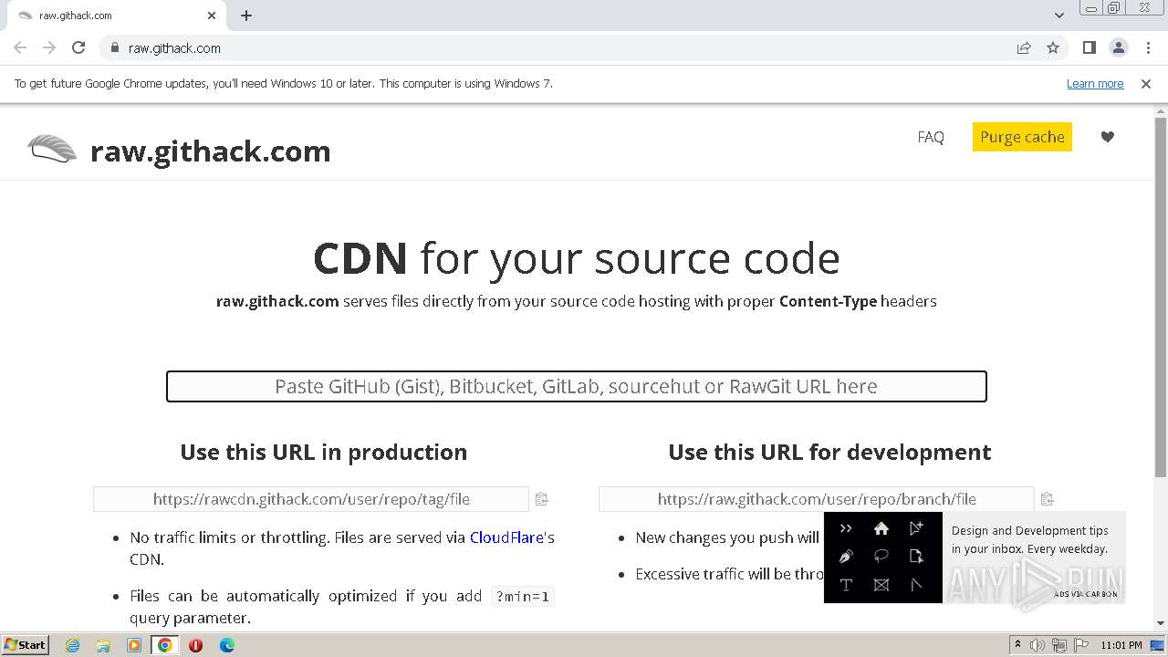Open the browser side panel
The image size is (1168, 657).
[1089, 47]
